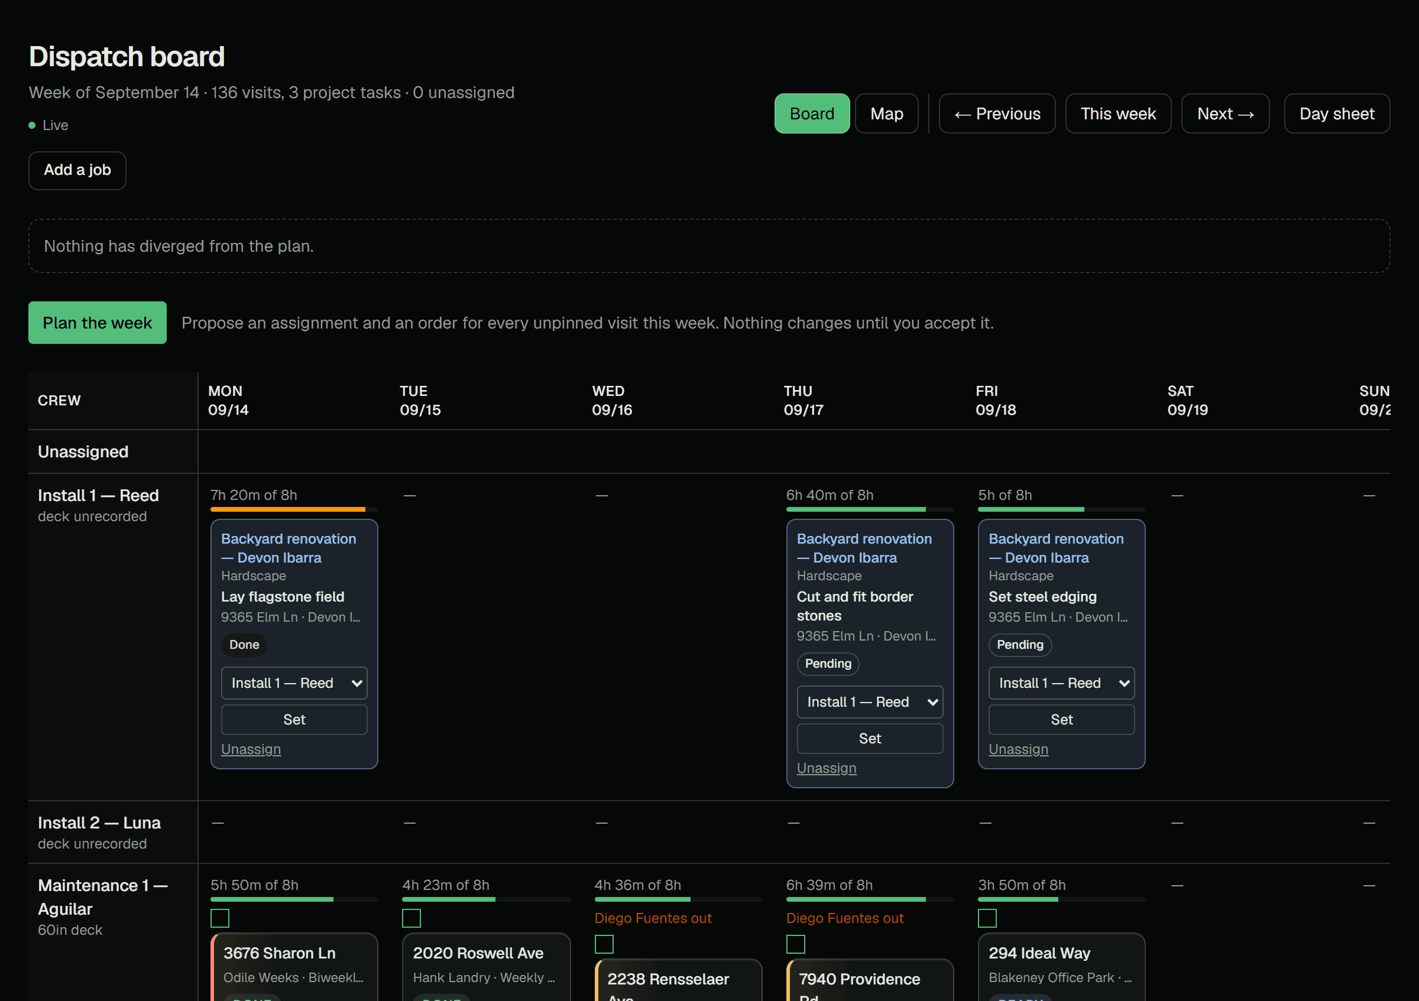Click the Install 1 Monday 7h 20m load bar
Viewport: 1419px width, 1001px height.
point(294,509)
